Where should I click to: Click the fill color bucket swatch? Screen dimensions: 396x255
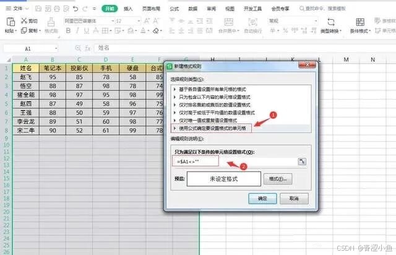click(x=131, y=31)
